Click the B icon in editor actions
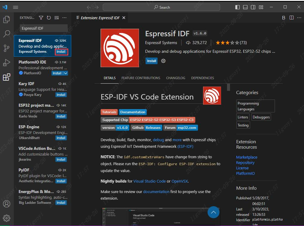 point(284,18)
